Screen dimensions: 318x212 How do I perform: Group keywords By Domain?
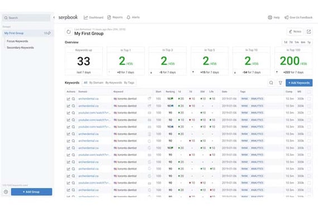(x=97, y=83)
